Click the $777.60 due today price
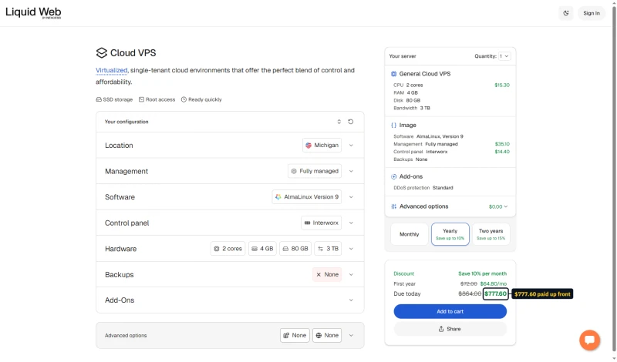The width and height of the screenshot is (617, 362). coord(495,294)
